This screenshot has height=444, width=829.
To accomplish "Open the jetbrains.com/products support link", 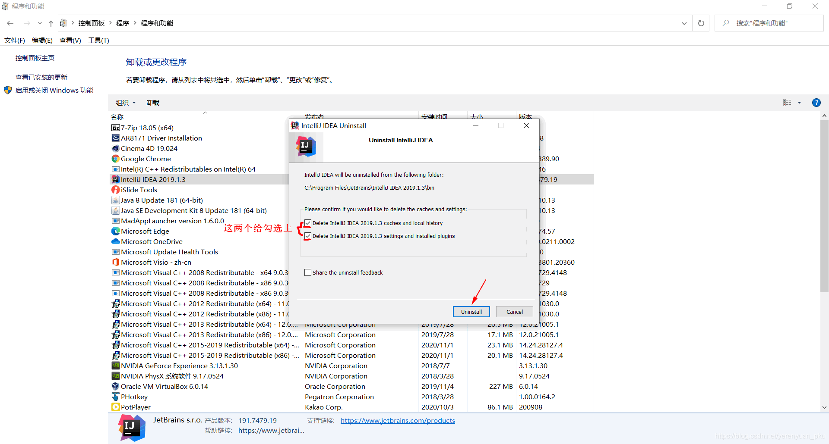I will click(398, 420).
